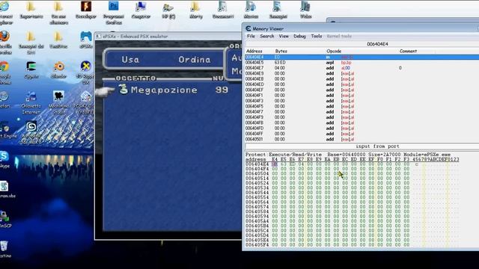Click hex dump row address 006405F4

(257, 245)
